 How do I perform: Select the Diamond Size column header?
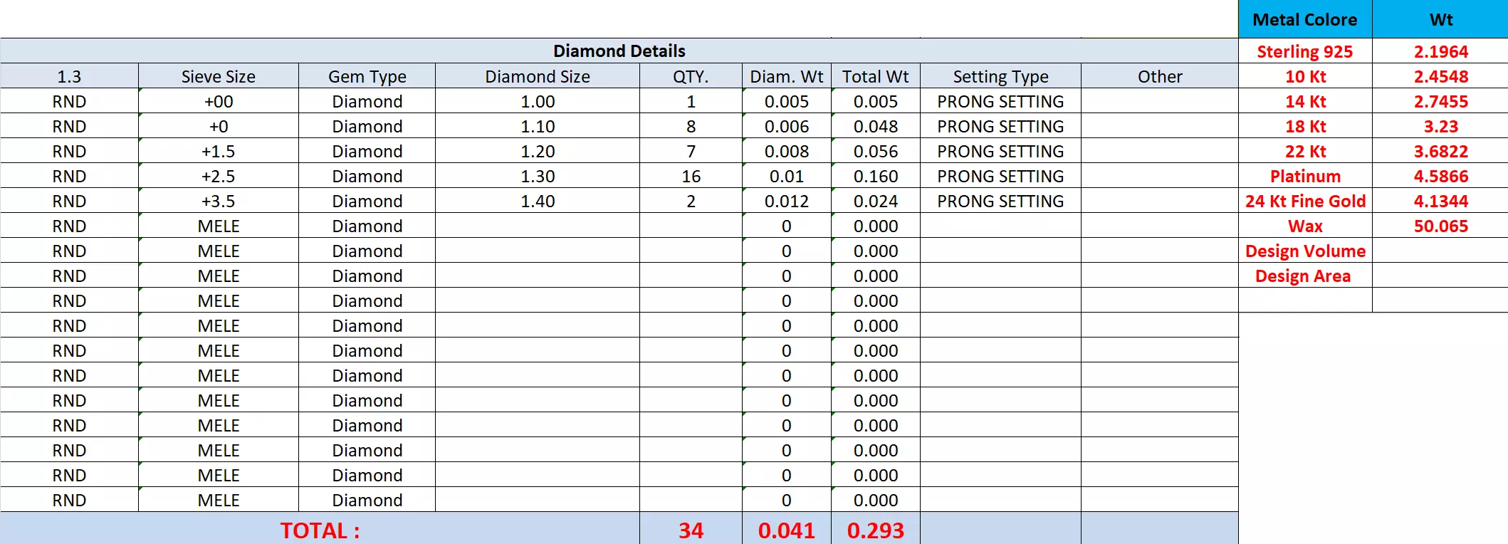[x=538, y=76]
